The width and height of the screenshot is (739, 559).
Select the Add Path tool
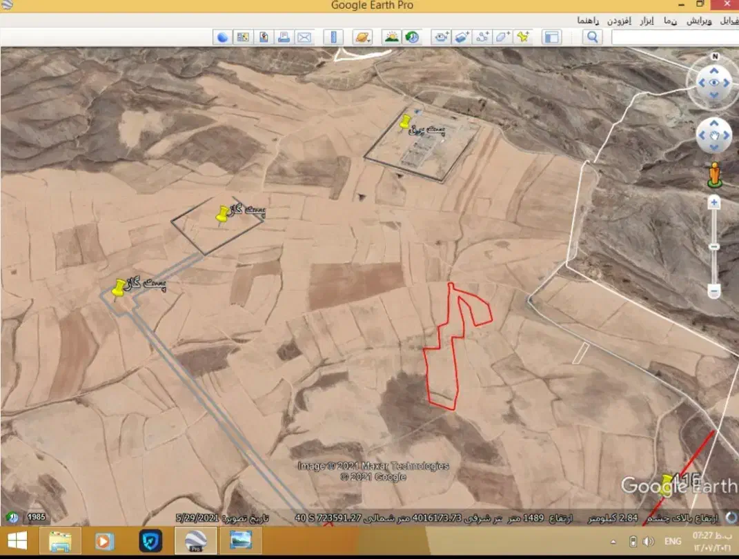pos(482,37)
